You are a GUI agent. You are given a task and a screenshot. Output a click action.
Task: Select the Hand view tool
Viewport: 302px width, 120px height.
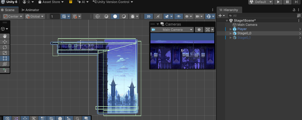(5, 36)
